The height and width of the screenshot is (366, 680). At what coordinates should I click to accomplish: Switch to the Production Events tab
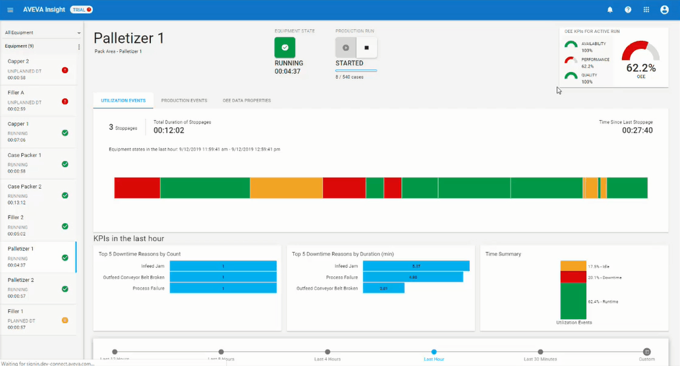tap(184, 100)
